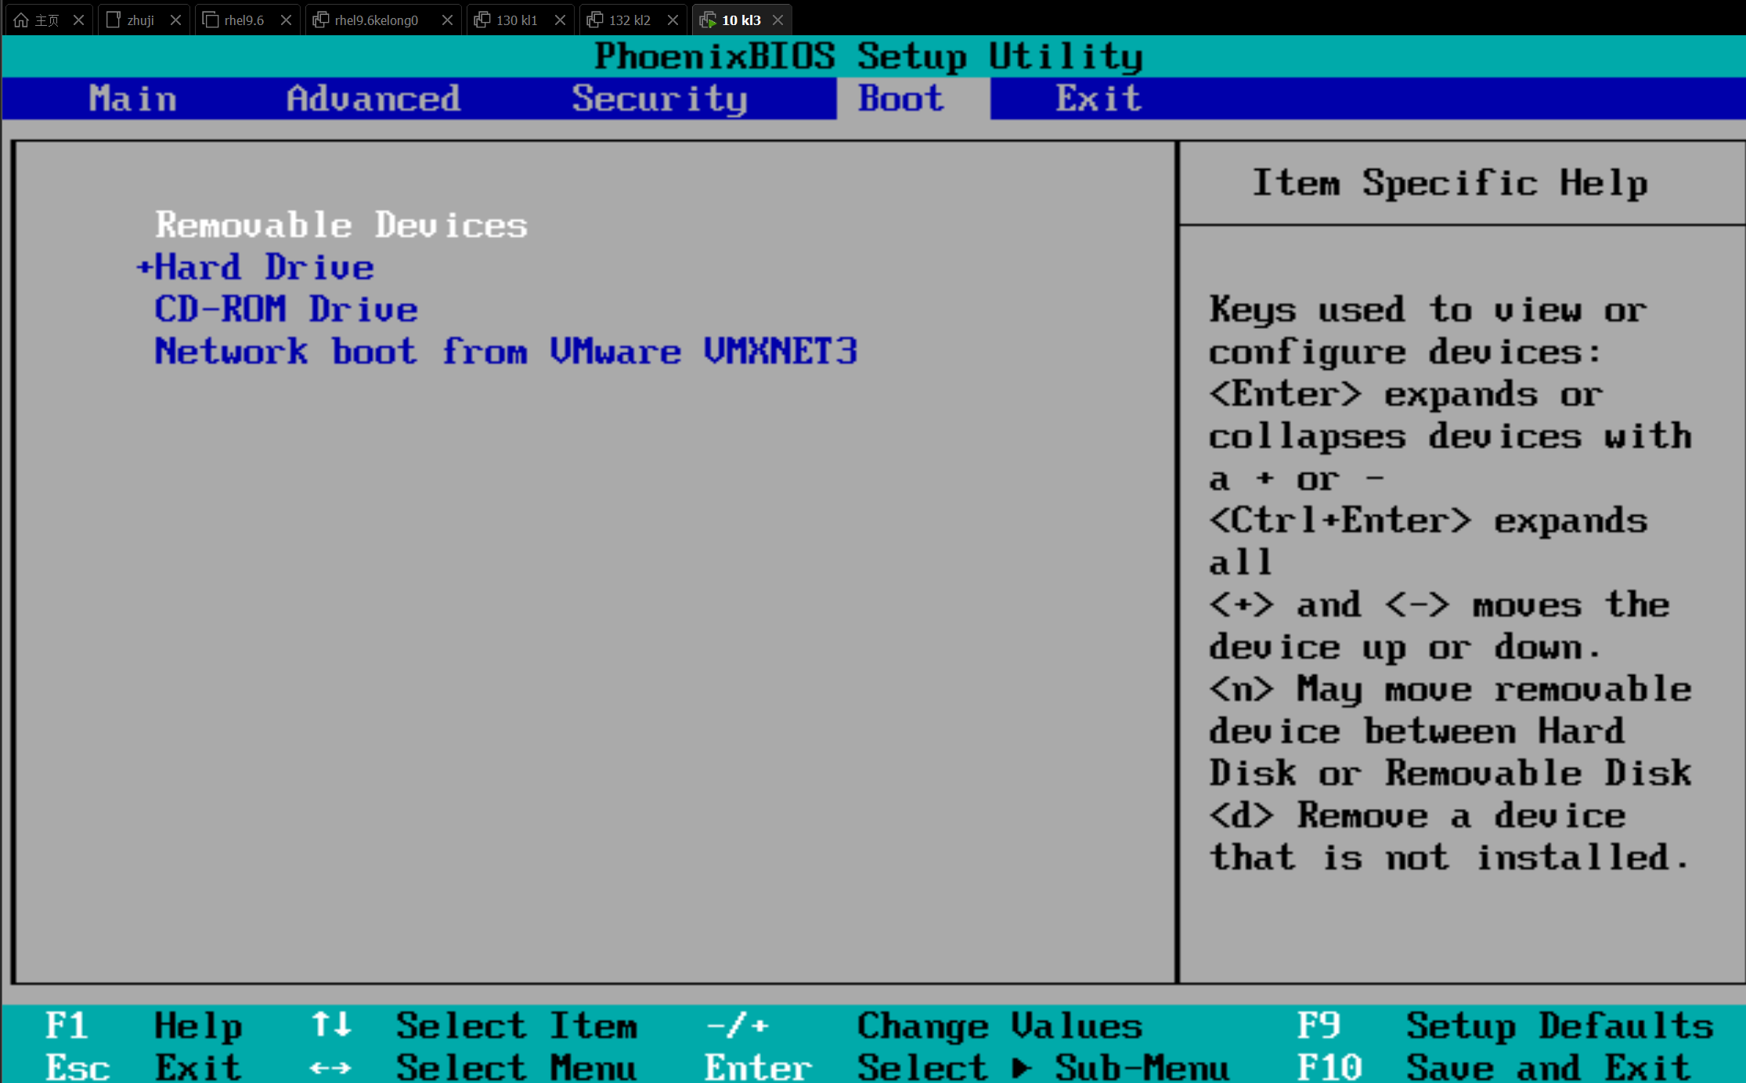Image resolution: width=1746 pixels, height=1083 pixels.
Task: Click the rhel9.6 tab VM icon
Action: click(210, 20)
